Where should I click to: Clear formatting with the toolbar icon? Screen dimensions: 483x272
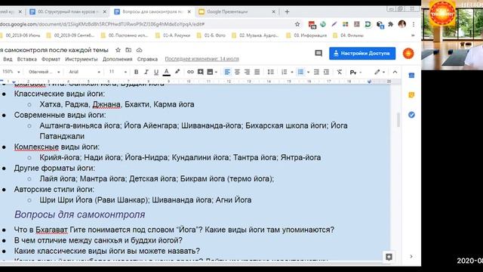click(x=339, y=72)
